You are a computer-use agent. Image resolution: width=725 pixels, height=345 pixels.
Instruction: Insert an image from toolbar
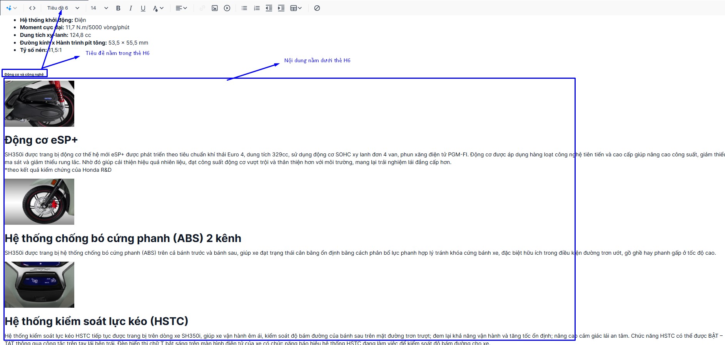[x=215, y=8]
